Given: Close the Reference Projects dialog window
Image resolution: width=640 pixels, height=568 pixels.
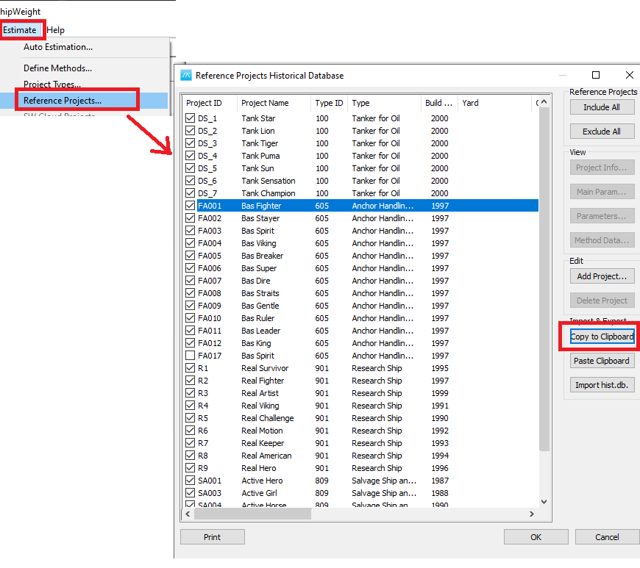Looking at the screenshot, I should [x=629, y=75].
